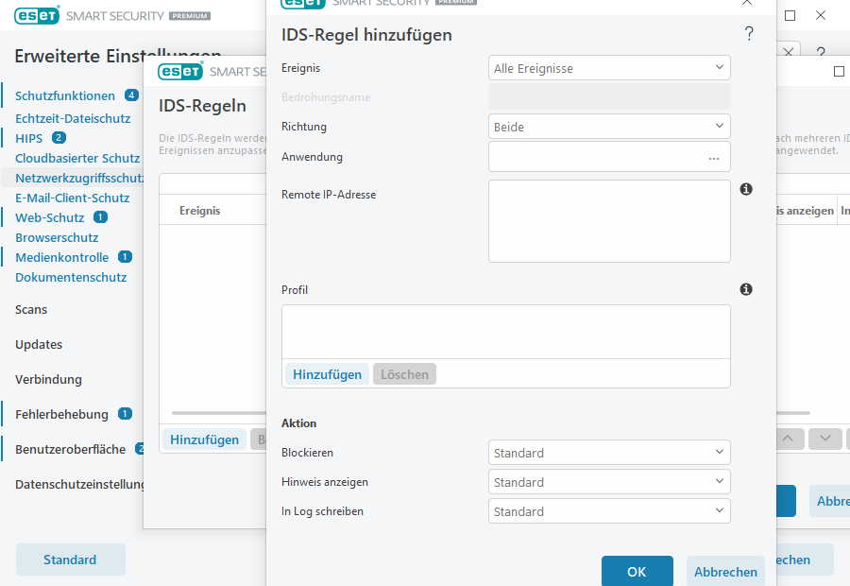Click the browse ellipsis in the Anwendung field
This screenshot has width=850, height=586.
[713, 158]
